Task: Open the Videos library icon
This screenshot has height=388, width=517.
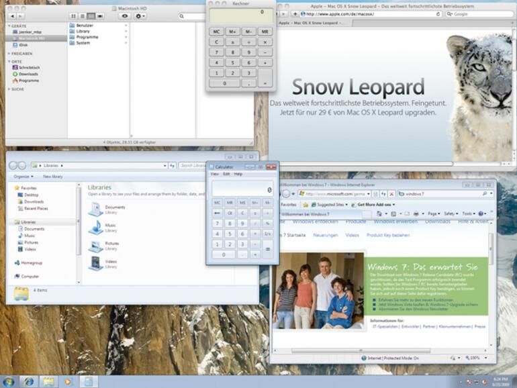Action: [96, 264]
